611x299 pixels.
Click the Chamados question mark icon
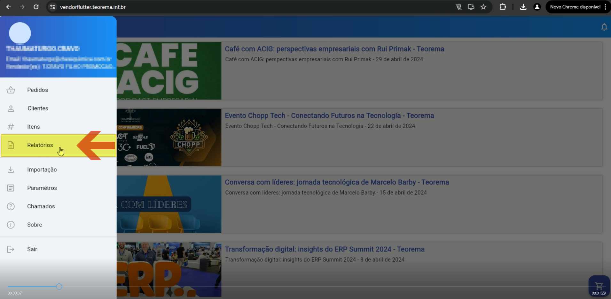coord(11,206)
